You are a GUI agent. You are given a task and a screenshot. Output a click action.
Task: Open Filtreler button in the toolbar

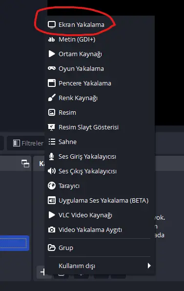(x=26, y=143)
